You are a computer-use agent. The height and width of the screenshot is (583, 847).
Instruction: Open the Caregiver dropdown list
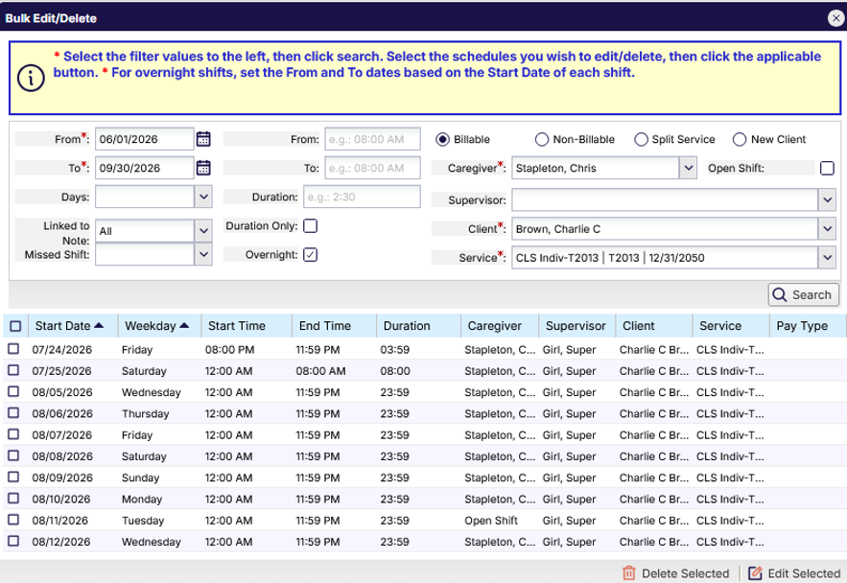[x=688, y=168]
